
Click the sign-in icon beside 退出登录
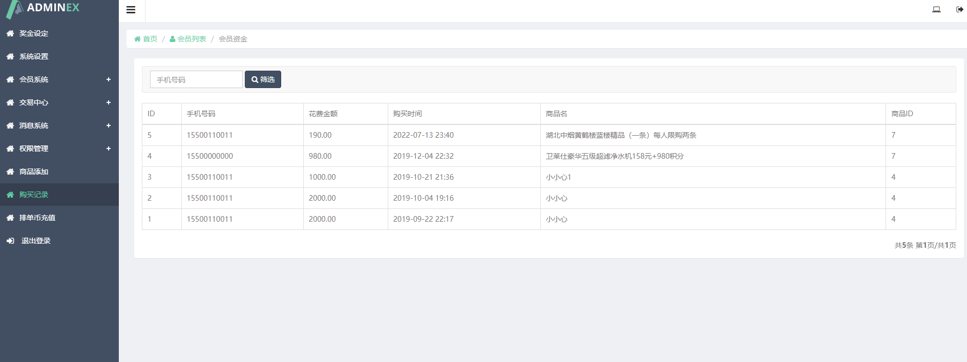tap(10, 241)
